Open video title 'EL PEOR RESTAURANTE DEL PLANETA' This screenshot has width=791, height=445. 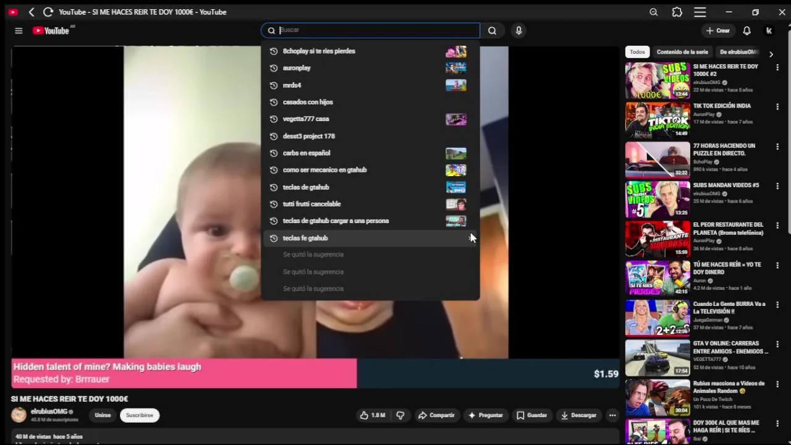pos(729,229)
